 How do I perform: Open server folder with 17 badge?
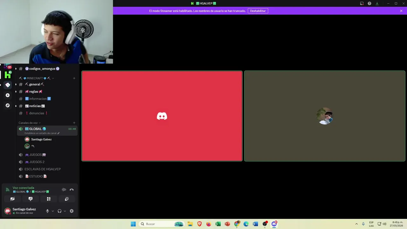8,66
